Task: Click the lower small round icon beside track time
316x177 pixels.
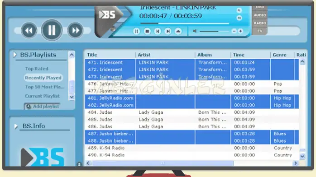Action: coord(239,18)
